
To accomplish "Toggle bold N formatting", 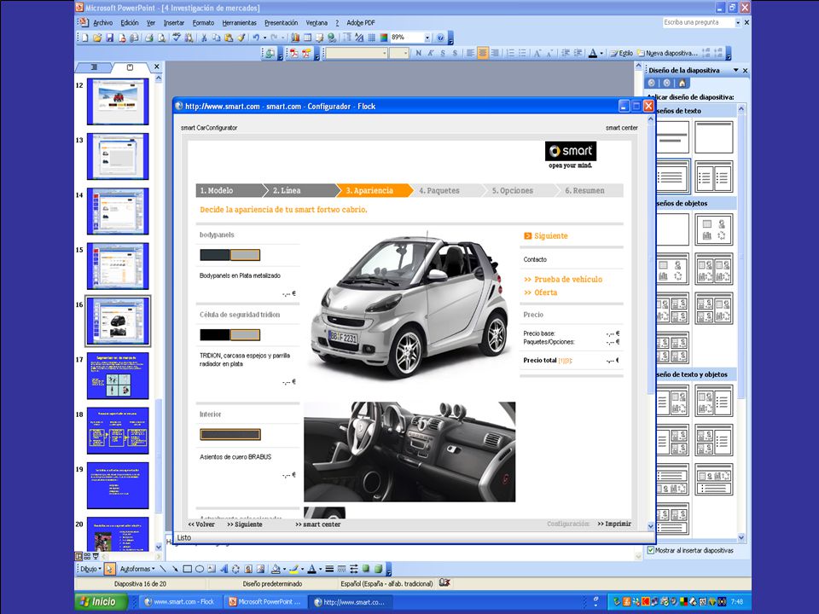I will pyautogui.click(x=418, y=53).
